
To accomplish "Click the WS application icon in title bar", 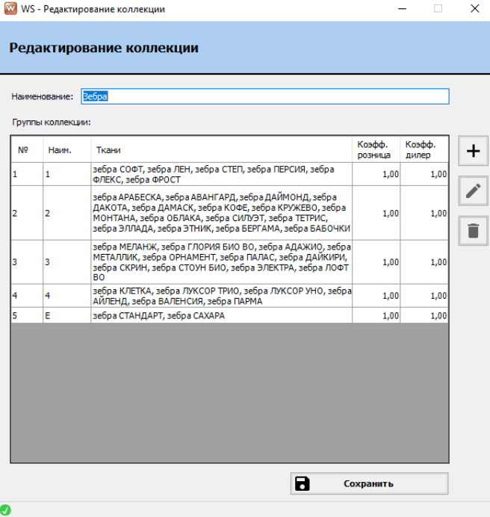I will point(9,9).
